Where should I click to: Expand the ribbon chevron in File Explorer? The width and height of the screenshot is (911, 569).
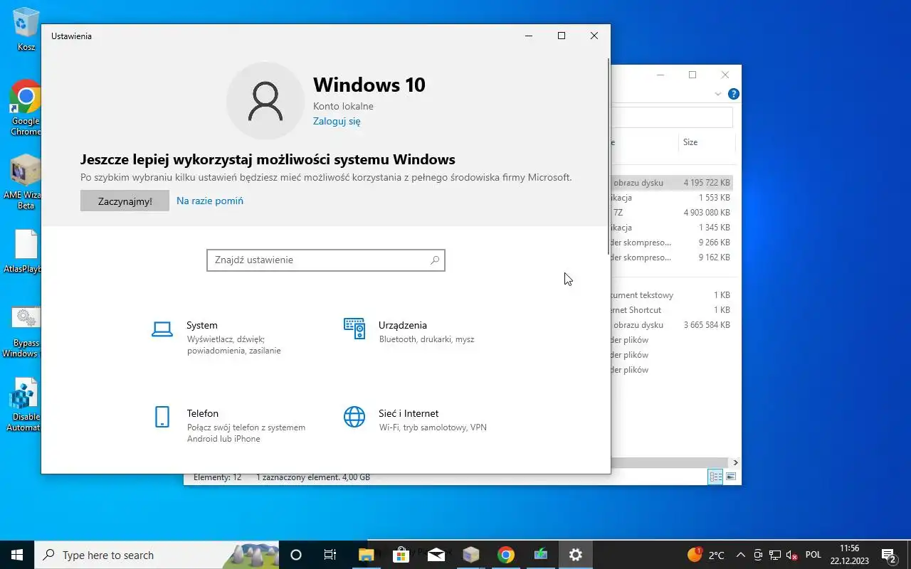pyautogui.click(x=718, y=94)
